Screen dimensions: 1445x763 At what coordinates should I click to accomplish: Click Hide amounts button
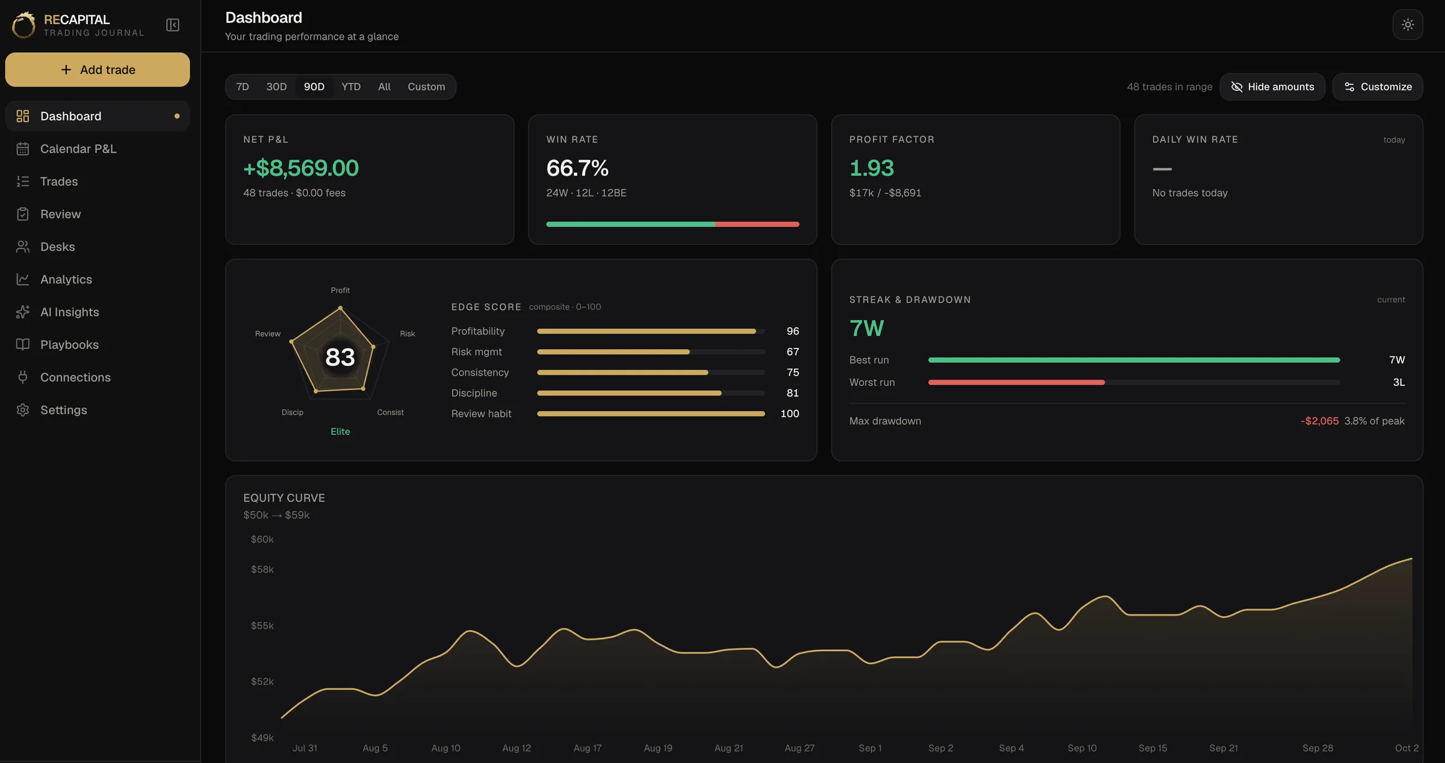(1272, 87)
